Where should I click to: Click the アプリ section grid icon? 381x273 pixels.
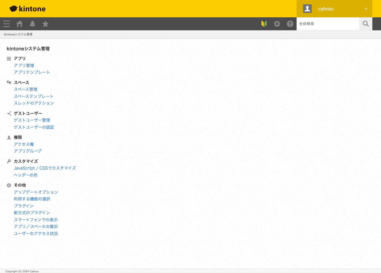pos(9,59)
